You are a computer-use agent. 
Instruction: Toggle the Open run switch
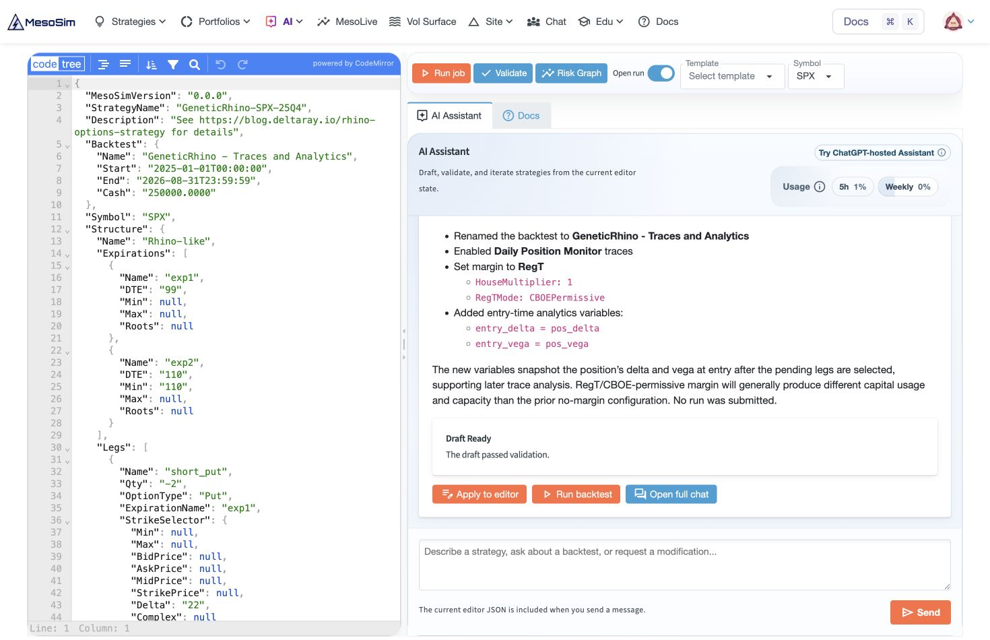pyautogui.click(x=661, y=73)
